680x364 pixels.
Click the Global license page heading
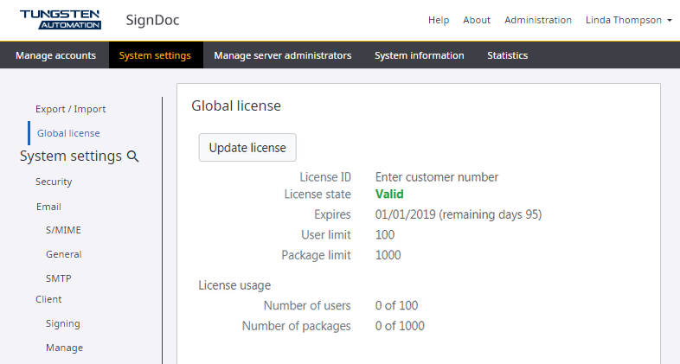[236, 105]
